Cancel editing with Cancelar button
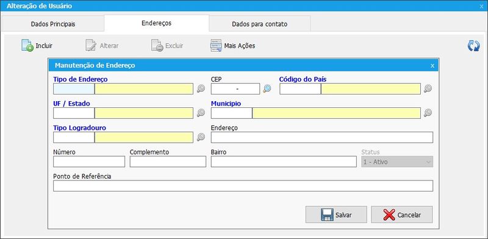This screenshot has width=488, height=239. click(401, 215)
